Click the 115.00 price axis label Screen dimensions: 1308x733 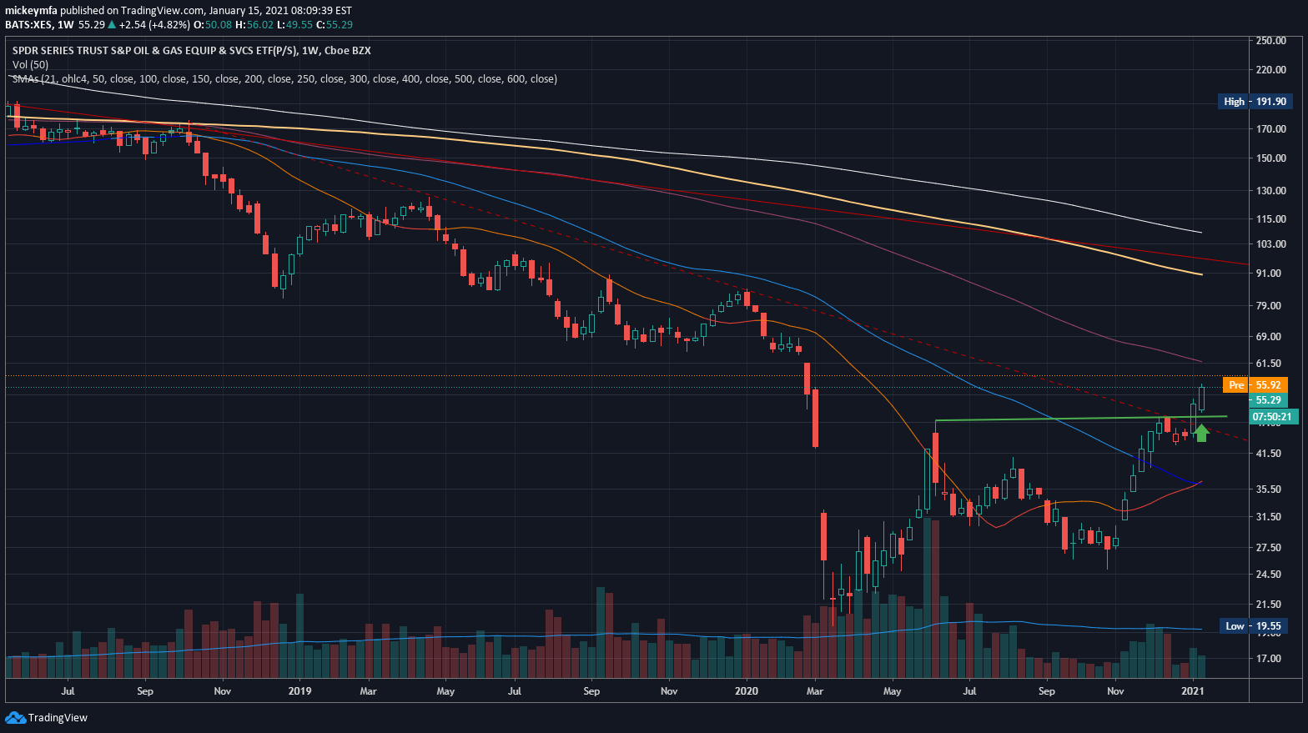pos(1270,219)
